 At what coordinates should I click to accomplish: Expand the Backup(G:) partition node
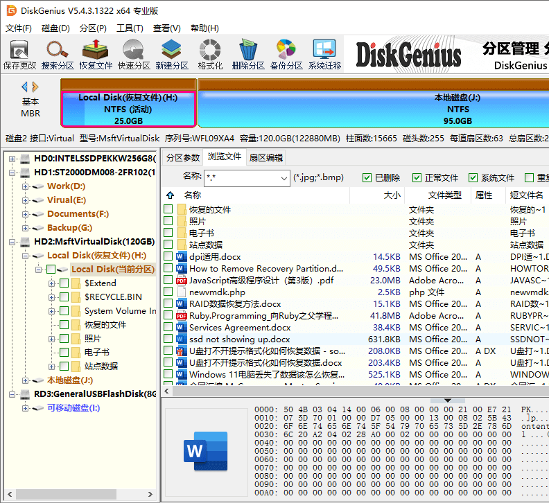(x=25, y=228)
